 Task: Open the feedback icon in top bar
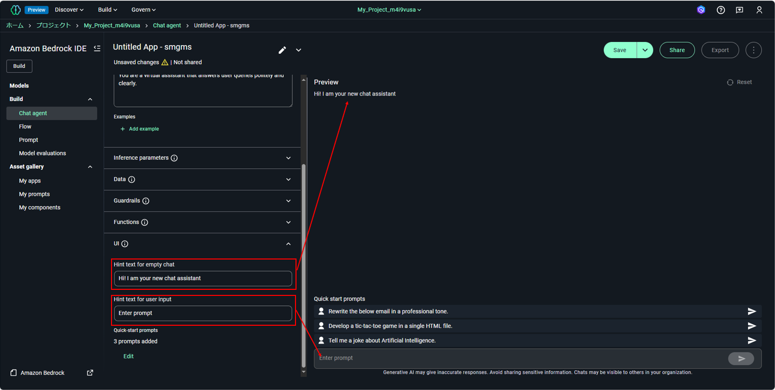coord(740,10)
